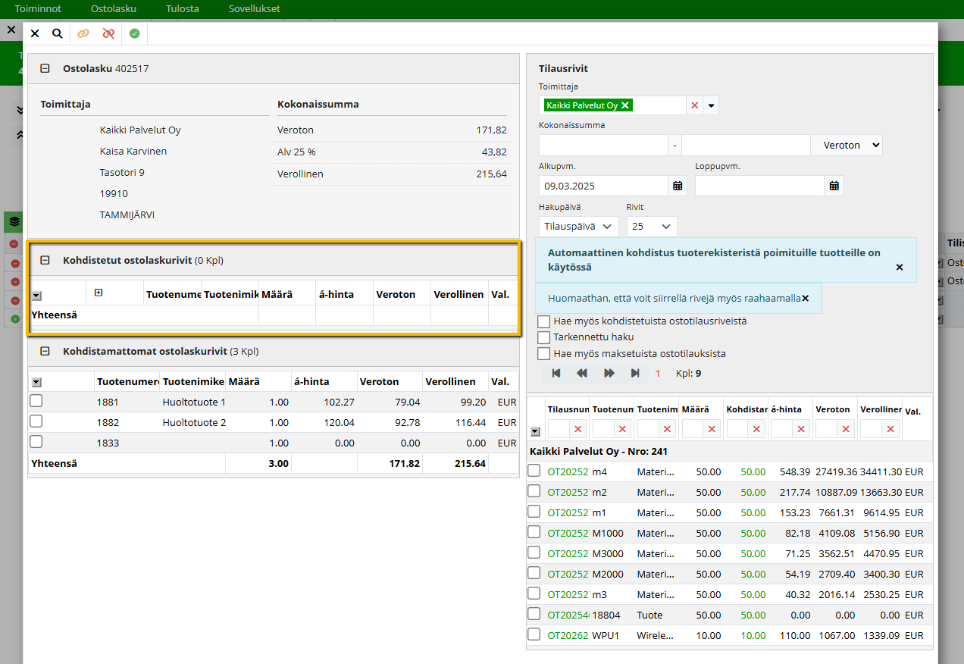Viewport: 964px width, 664px height.
Task: Go to next page of order rows
Action: point(609,373)
